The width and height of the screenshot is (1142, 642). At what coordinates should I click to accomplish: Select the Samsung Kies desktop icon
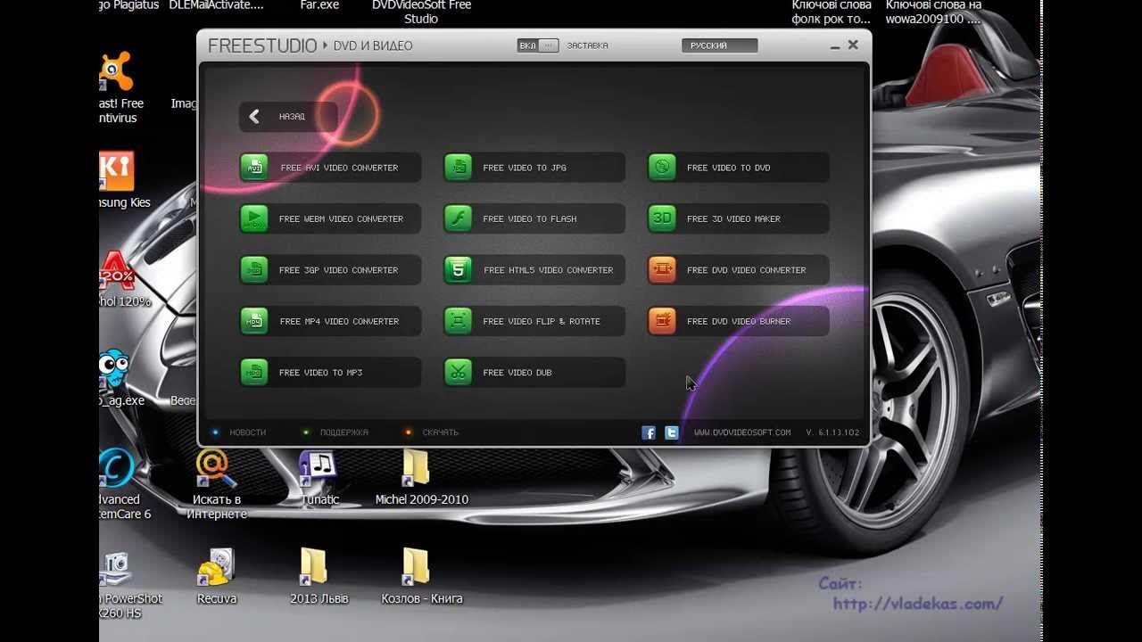(125, 180)
